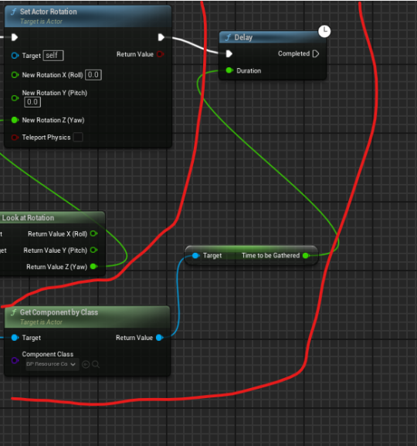Click the Set Actor Rotation input execution pin

point(15,37)
